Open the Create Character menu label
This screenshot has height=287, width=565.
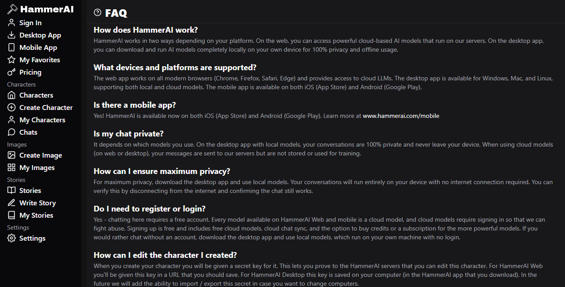(x=46, y=108)
